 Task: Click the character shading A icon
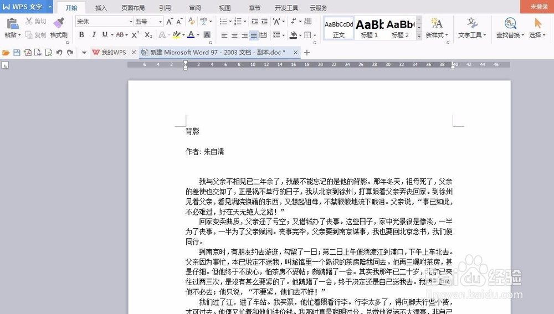[x=207, y=35]
